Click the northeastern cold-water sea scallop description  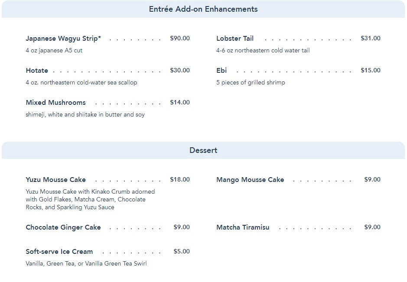[81, 83]
